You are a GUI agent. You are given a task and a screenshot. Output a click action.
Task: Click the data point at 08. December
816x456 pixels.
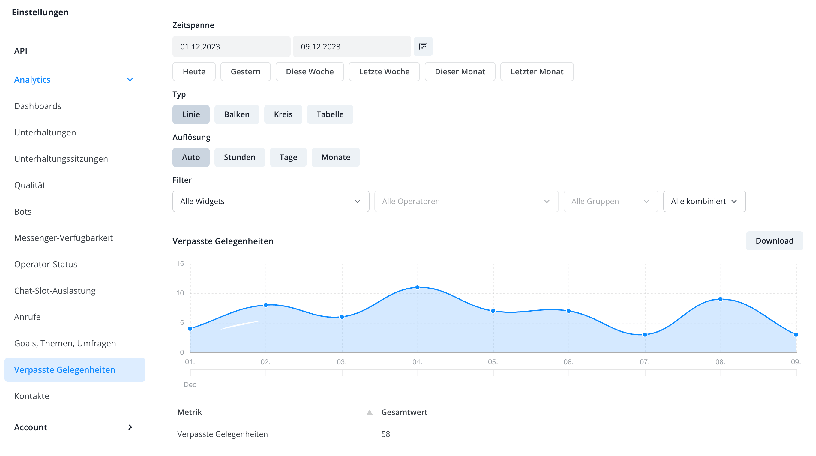(x=720, y=299)
